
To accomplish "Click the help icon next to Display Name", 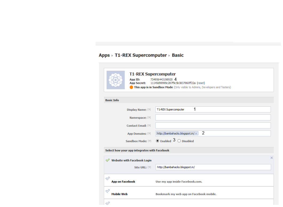I will pyautogui.click(x=149, y=110).
